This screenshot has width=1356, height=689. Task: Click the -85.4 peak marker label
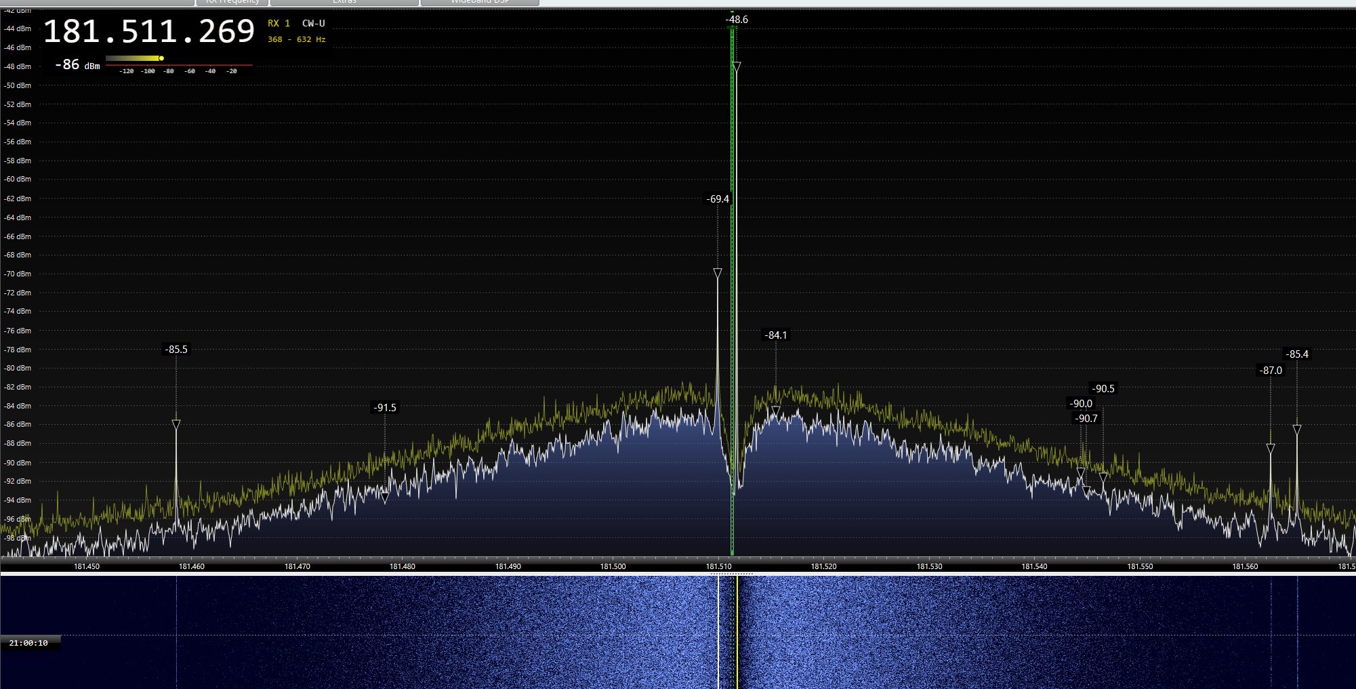click(x=1297, y=354)
